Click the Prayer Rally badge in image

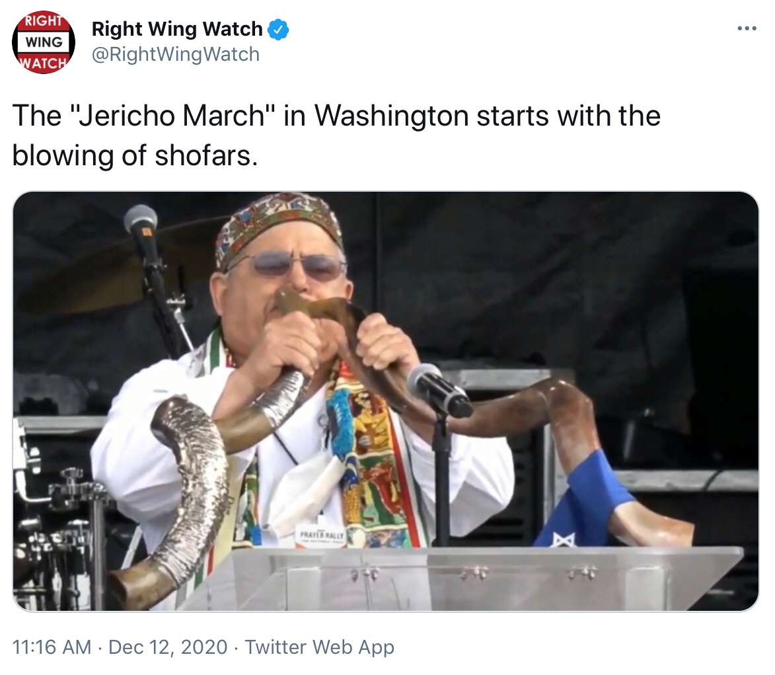click(320, 535)
